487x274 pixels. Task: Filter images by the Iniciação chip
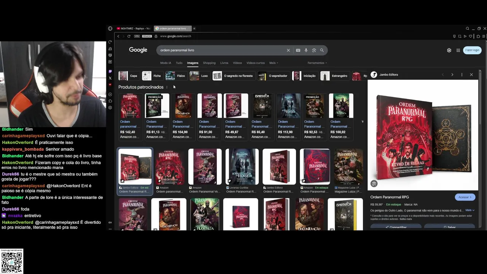pos(304,76)
